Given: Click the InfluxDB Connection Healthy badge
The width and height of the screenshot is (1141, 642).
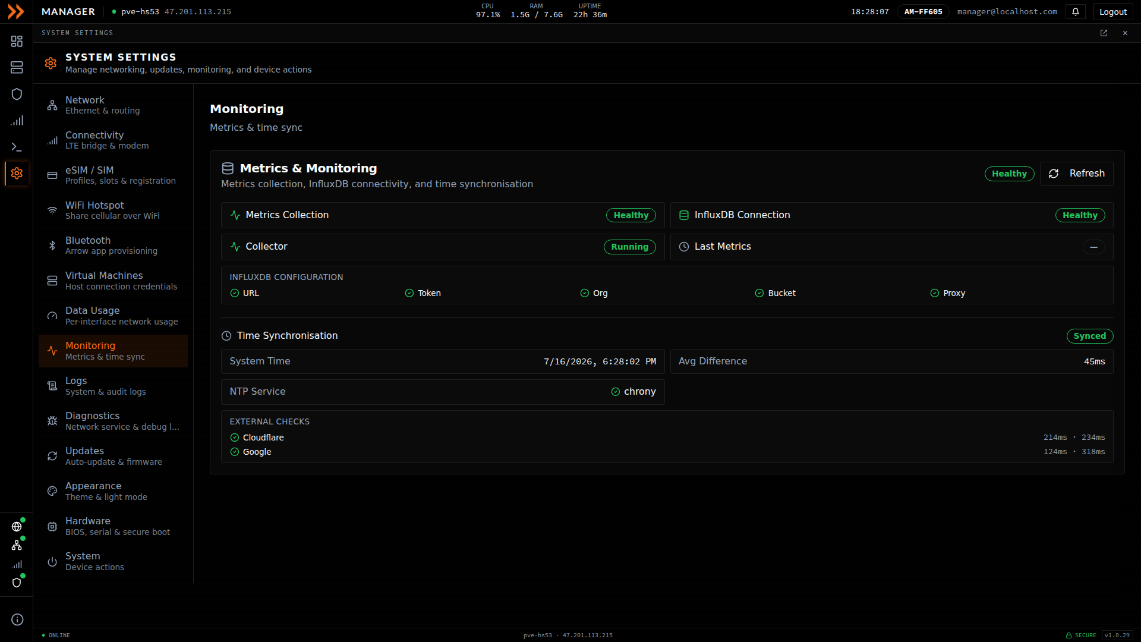Looking at the screenshot, I should click(x=1080, y=215).
